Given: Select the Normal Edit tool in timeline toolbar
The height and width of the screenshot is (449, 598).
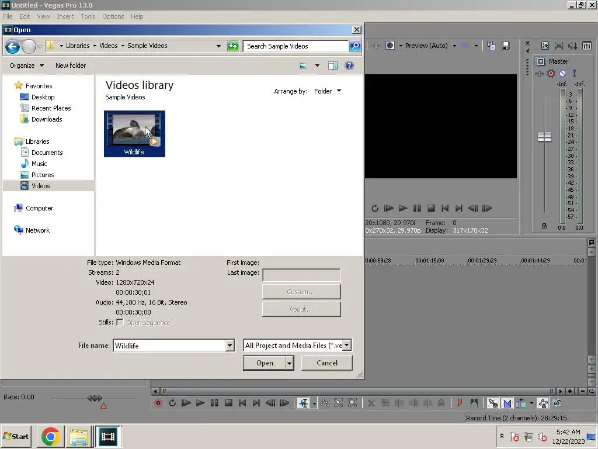Looking at the screenshot, I should 304,403.
